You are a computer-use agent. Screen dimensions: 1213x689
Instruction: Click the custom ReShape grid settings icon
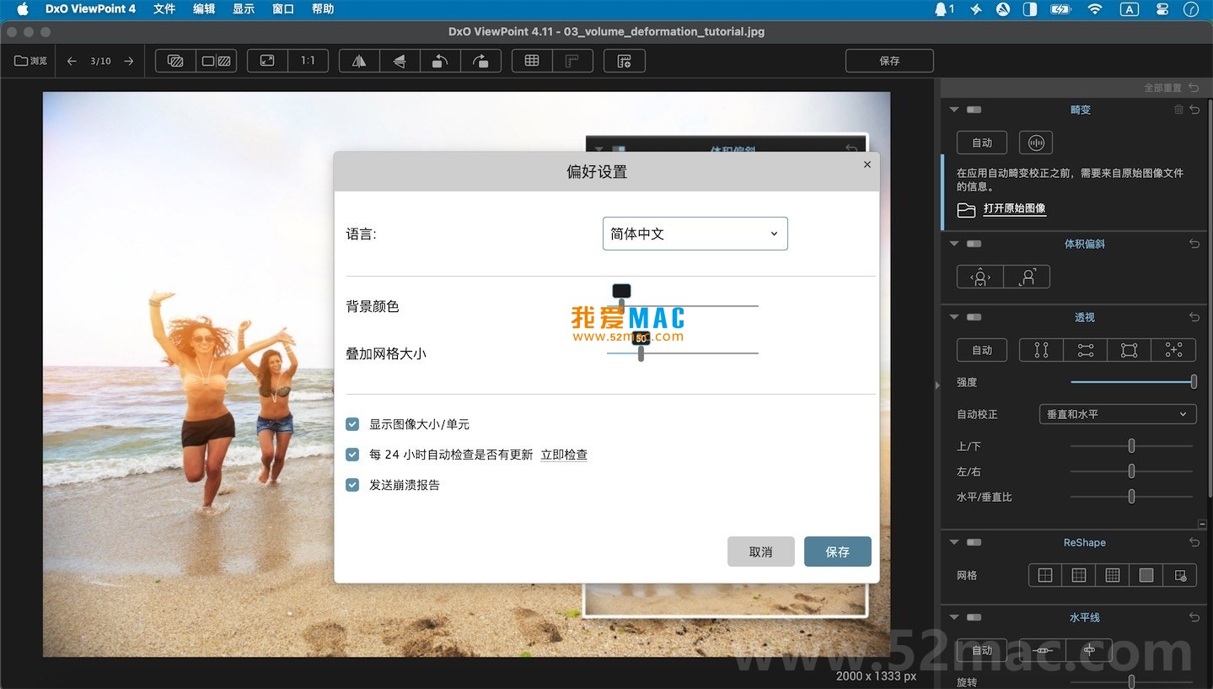[1179, 575]
